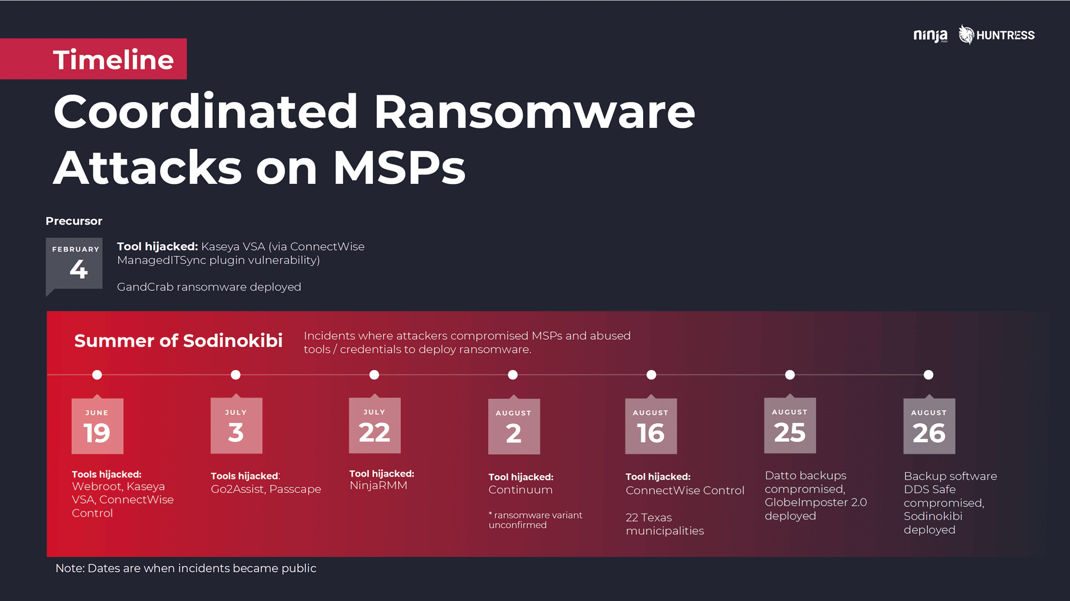Click 'NinjaRMM' text
The height and width of the screenshot is (601, 1070).
pos(378,485)
